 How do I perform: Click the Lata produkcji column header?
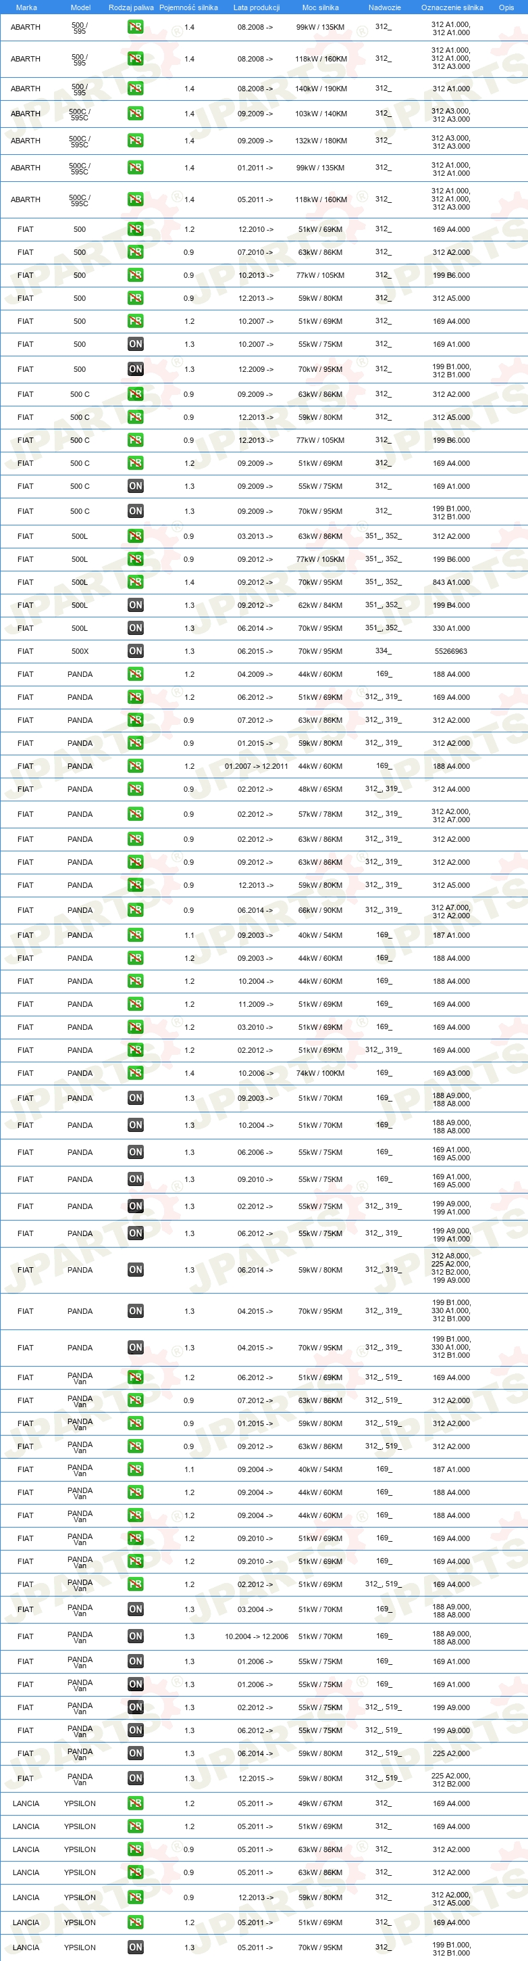(x=256, y=7)
